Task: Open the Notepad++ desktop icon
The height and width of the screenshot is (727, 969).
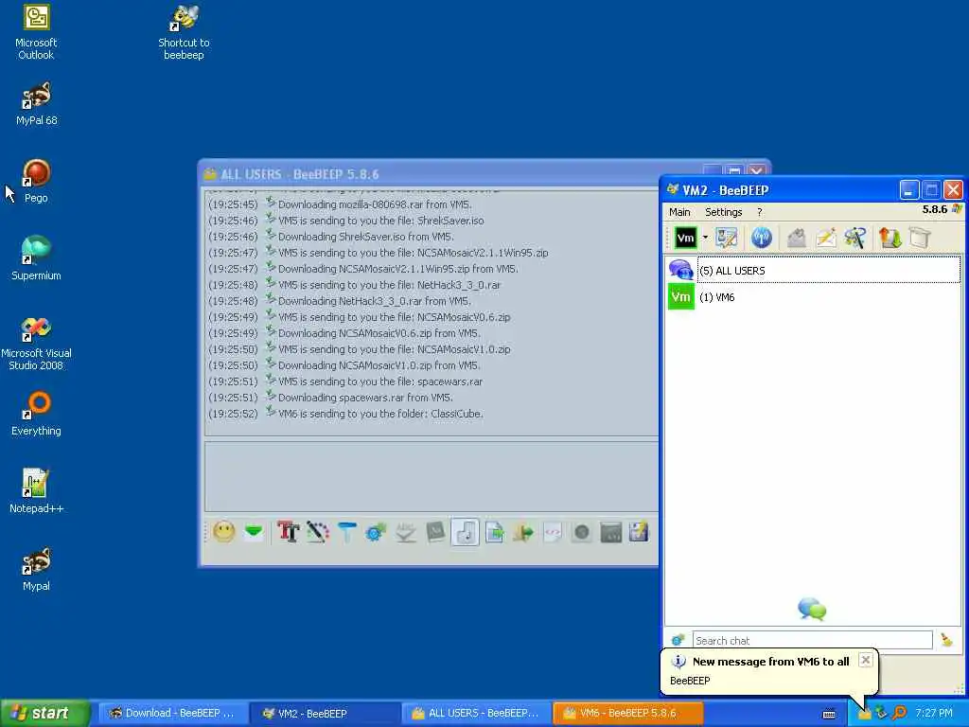Action: point(36,491)
